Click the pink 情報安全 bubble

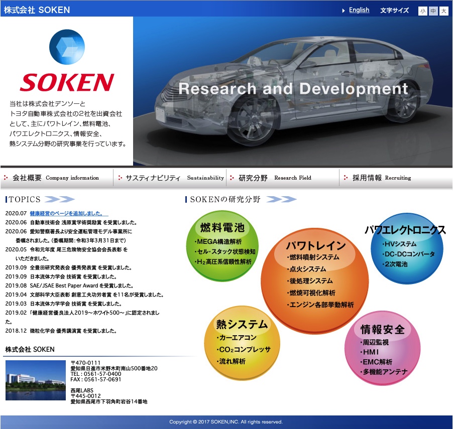[382, 348]
